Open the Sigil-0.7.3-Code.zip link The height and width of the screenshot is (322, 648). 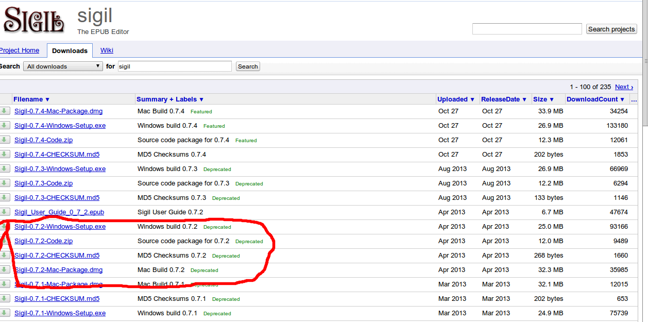(43, 183)
